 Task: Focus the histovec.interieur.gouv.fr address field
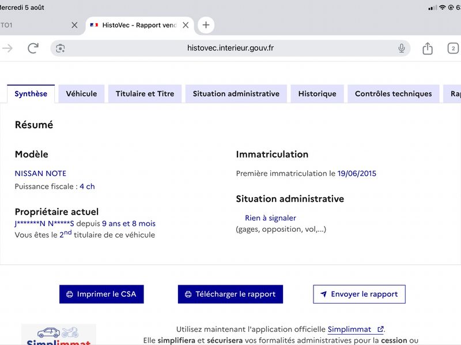(230, 48)
